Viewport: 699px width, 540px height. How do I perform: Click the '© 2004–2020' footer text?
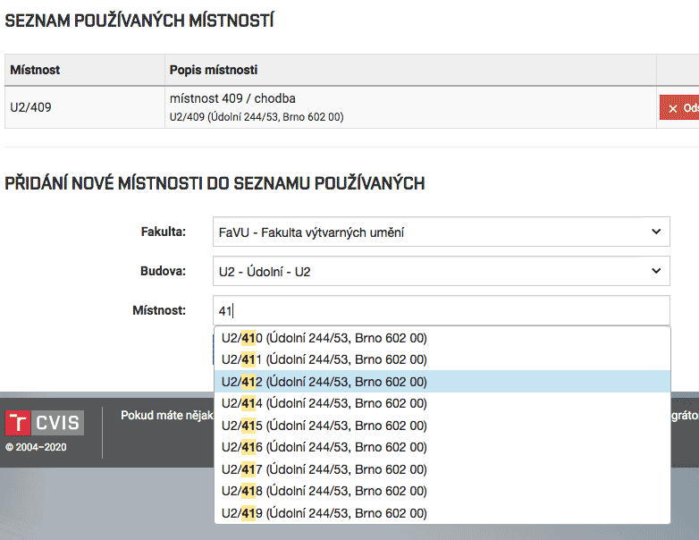tap(36, 447)
